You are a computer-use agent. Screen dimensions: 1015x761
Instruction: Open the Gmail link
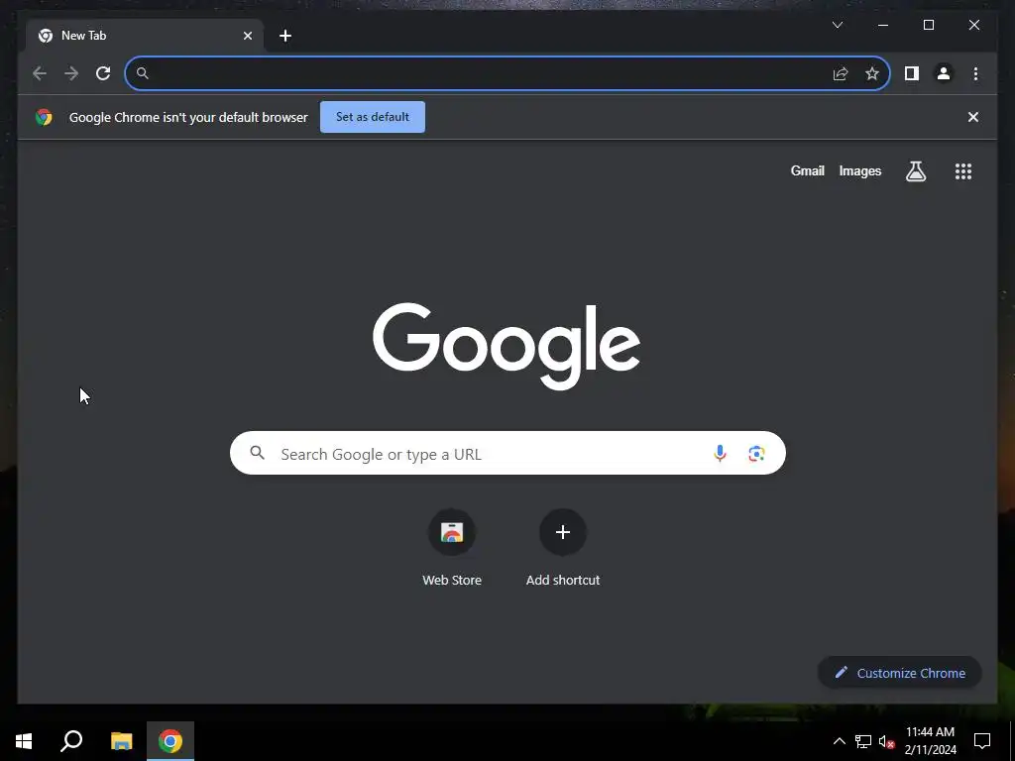coord(807,170)
